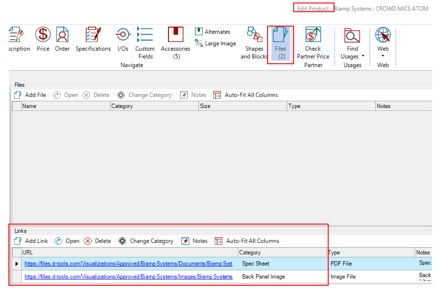Open the Biamp Systems Images URL link
Viewport: 440px width, 293px height.
point(128,276)
